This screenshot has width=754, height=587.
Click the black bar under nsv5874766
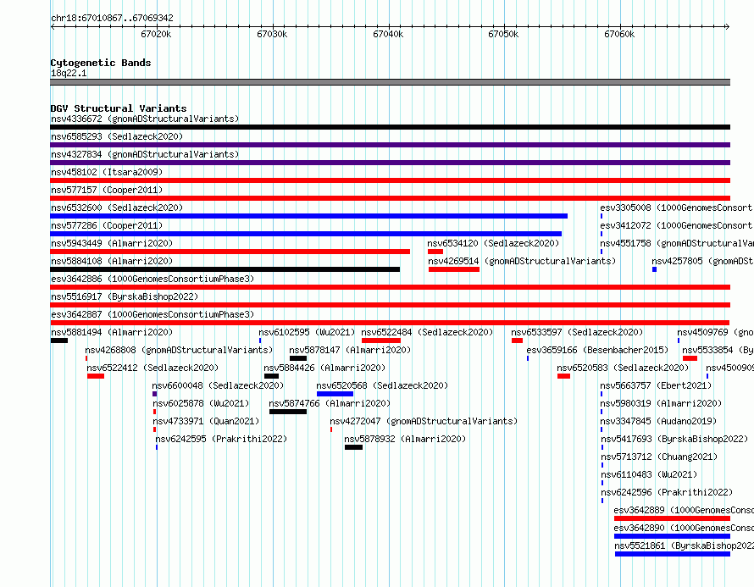(x=288, y=412)
